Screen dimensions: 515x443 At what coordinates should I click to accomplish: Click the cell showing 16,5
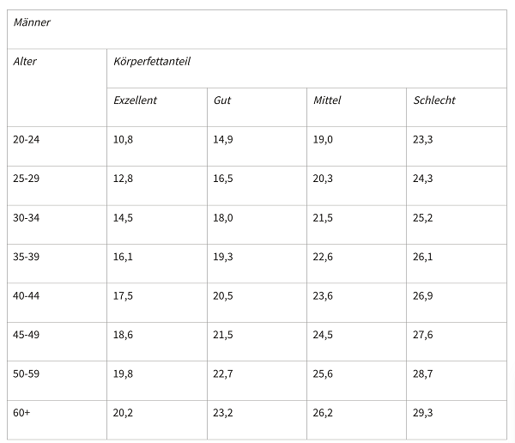[223, 179]
